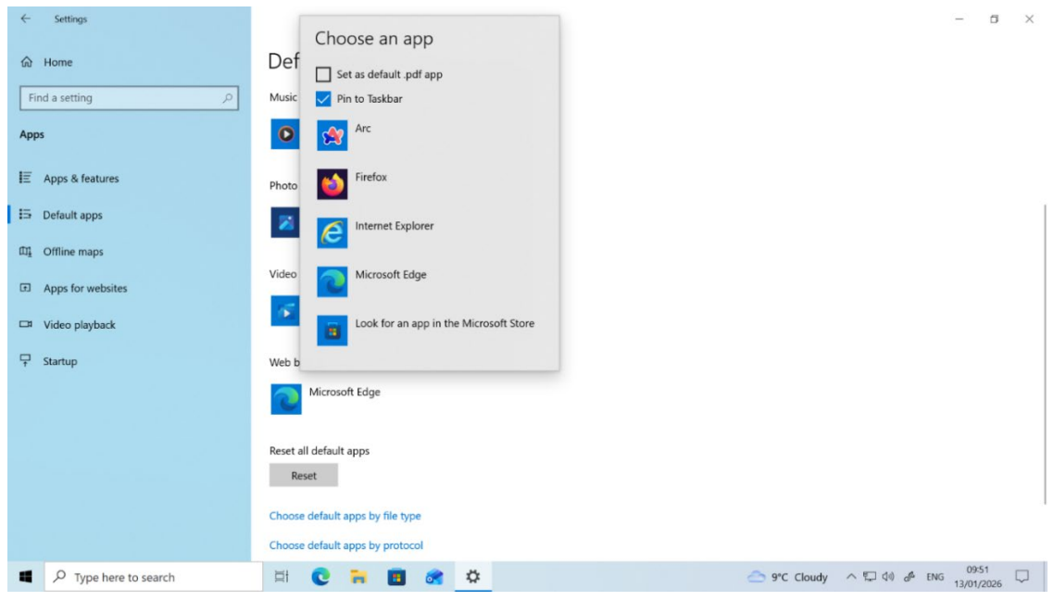This screenshot has height=601, width=1054.
Task: Pick the Internet Explorer icon
Action: pyautogui.click(x=333, y=233)
